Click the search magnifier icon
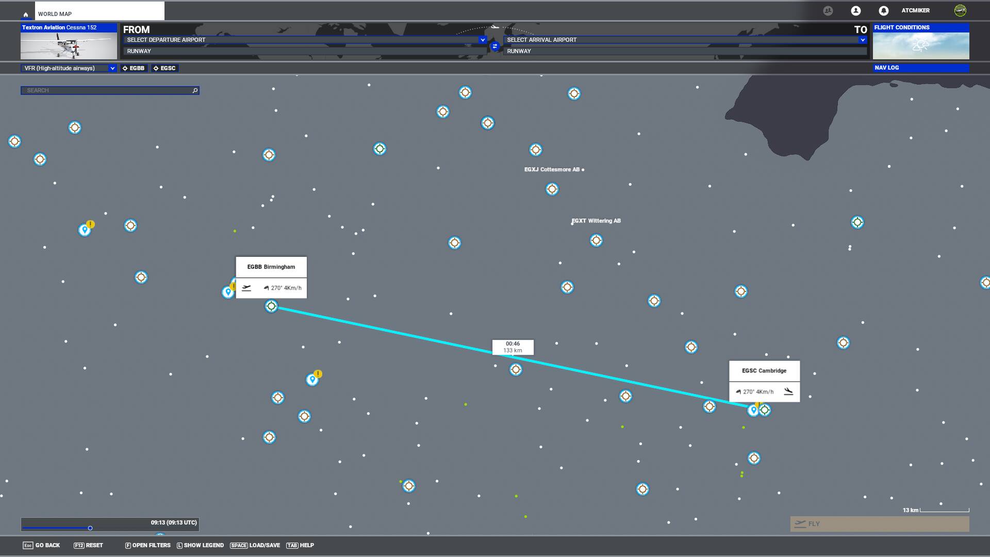Viewport: 990px width, 557px height. click(x=195, y=91)
